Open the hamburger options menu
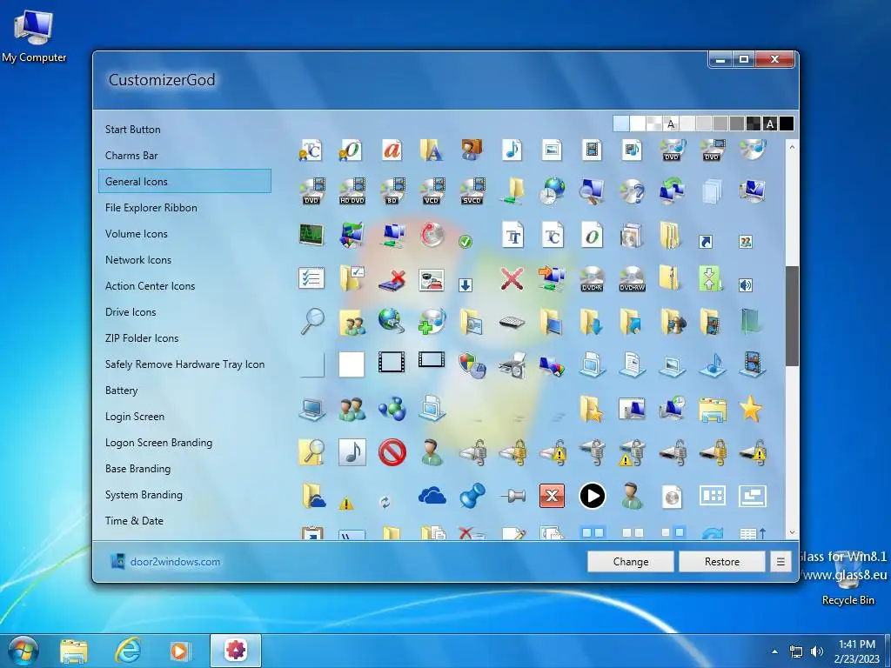 [x=780, y=562]
